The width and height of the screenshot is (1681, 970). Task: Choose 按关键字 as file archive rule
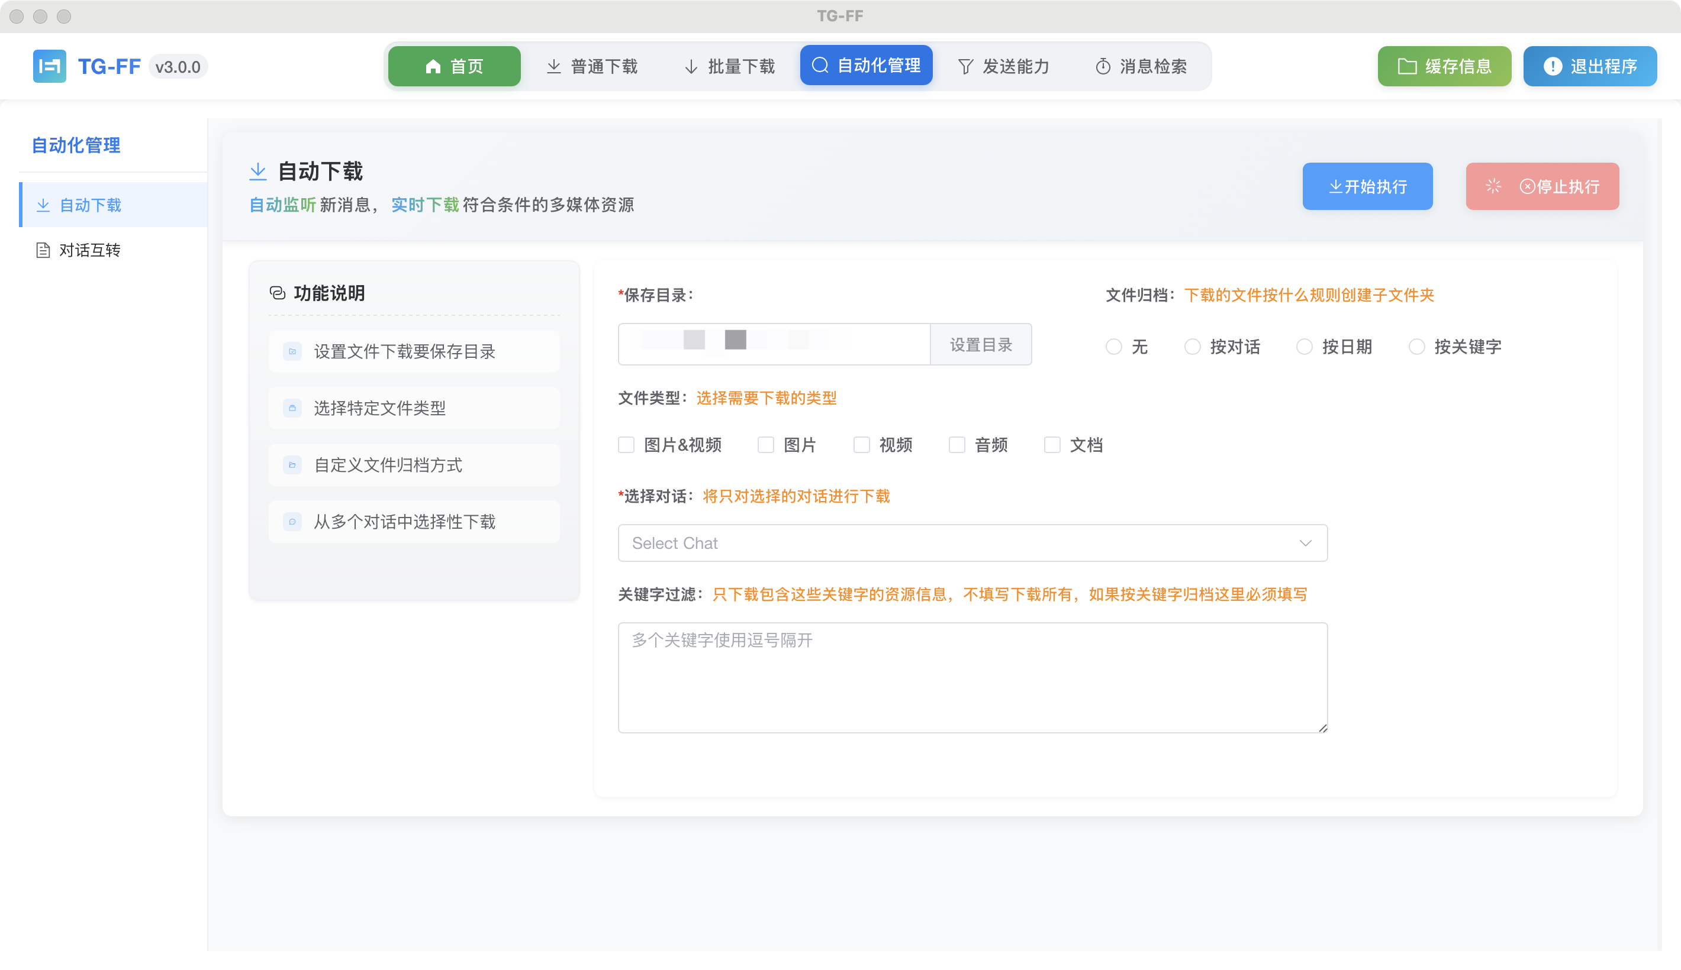pos(1416,347)
